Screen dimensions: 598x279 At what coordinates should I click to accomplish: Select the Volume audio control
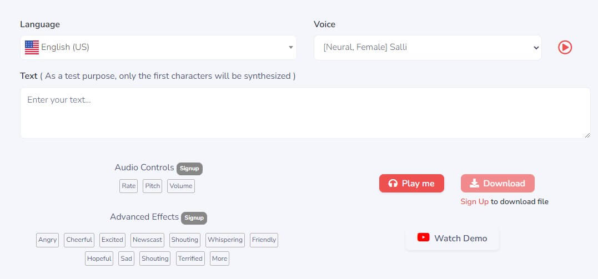[181, 186]
